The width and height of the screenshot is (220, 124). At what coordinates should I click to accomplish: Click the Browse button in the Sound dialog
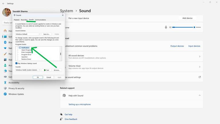[x=57, y=70]
